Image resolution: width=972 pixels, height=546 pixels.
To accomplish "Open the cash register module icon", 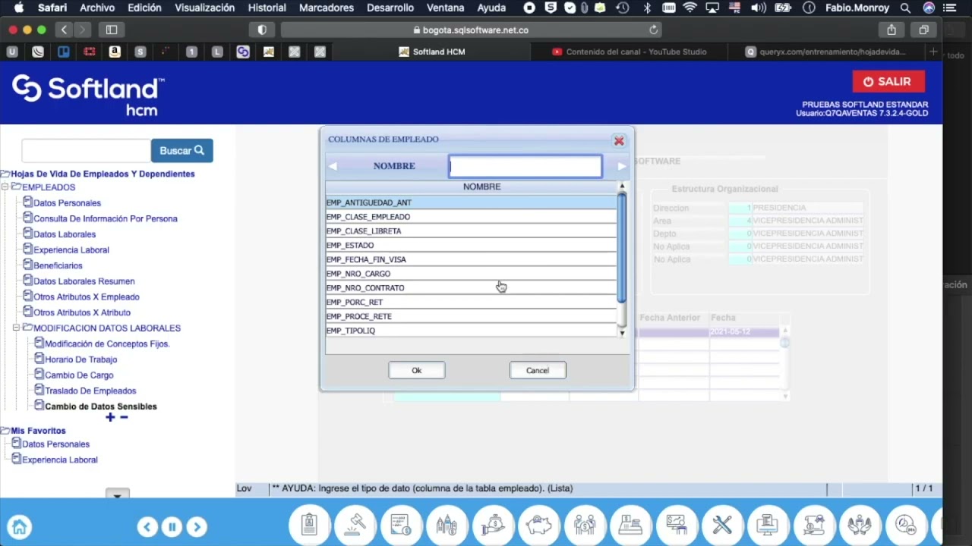I will coord(630,525).
